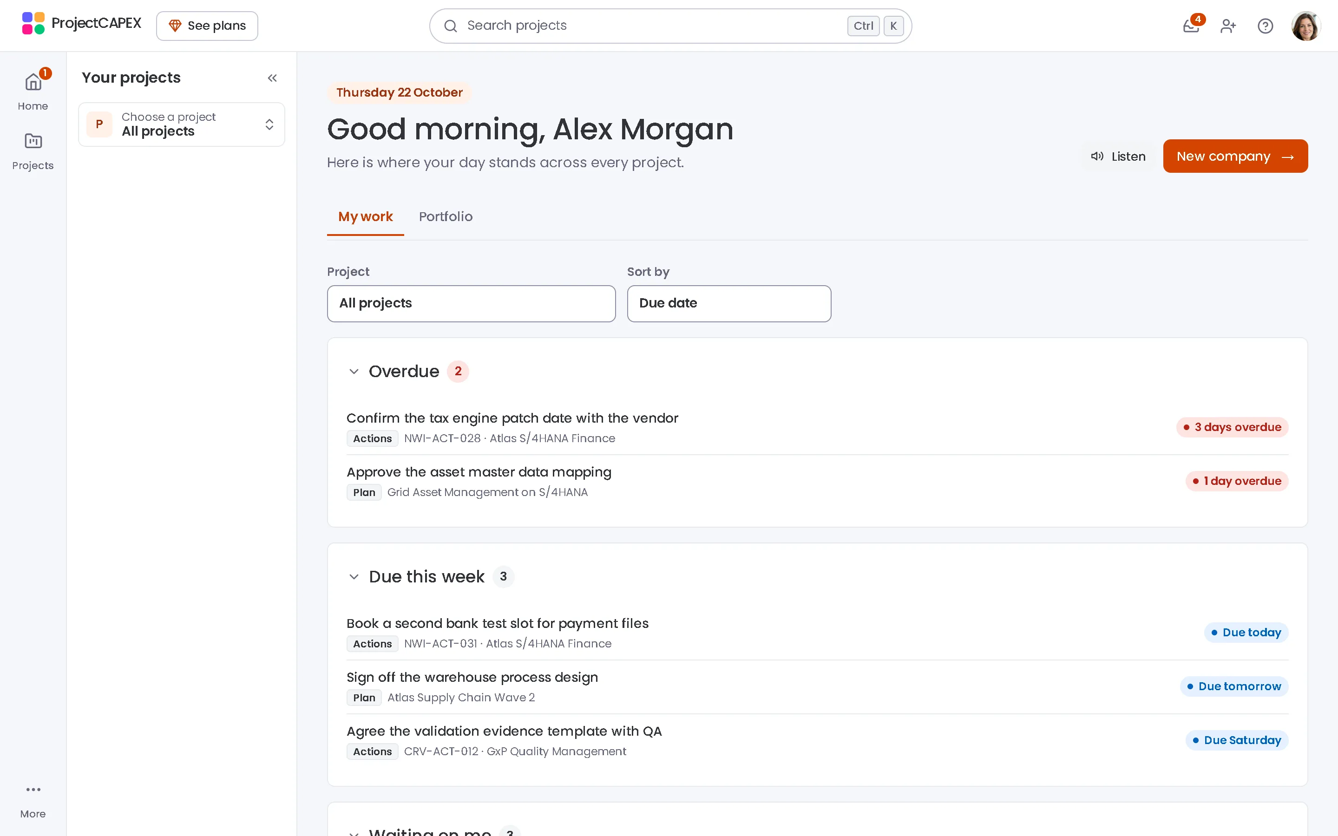The width and height of the screenshot is (1338, 836).
Task: Collapse the Overdue section
Action: pos(354,372)
